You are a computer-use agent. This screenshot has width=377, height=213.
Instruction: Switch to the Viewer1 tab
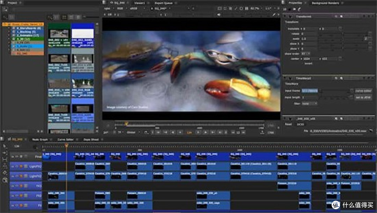(139, 3)
